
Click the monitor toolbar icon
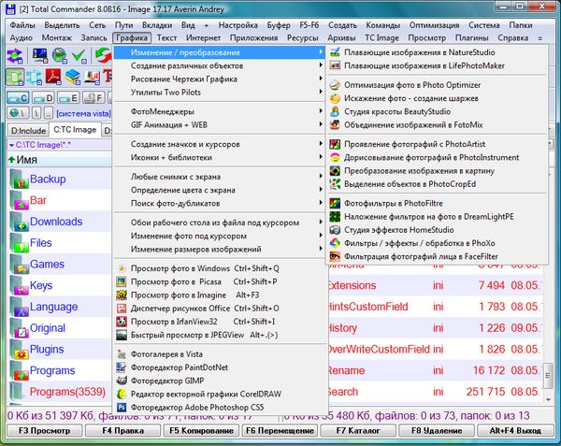39,55
